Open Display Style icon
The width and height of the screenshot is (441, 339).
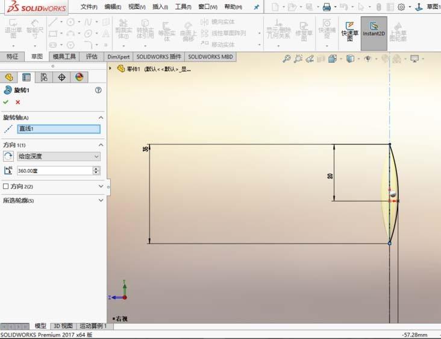point(350,59)
